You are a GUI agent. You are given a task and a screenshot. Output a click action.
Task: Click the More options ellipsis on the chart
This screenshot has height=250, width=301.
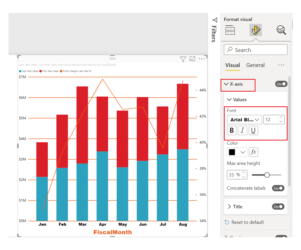[x=202, y=59]
